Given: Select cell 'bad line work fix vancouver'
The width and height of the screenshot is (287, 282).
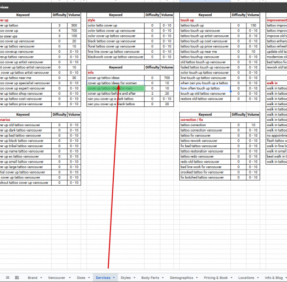Looking at the screenshot, I should 205,167.
